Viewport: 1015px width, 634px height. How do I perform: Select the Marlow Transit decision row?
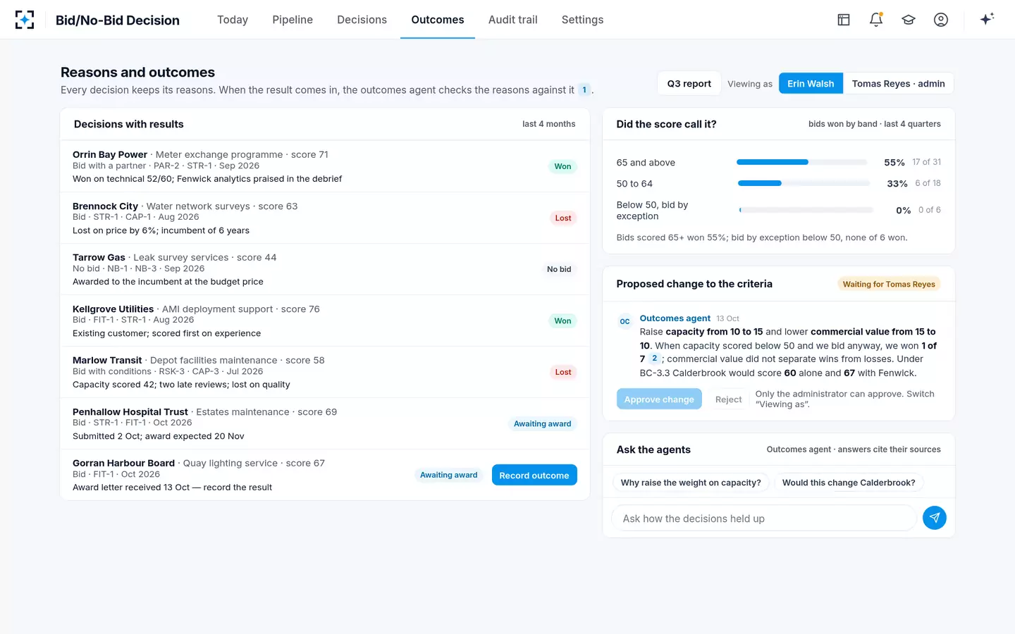tap(325, 372)
